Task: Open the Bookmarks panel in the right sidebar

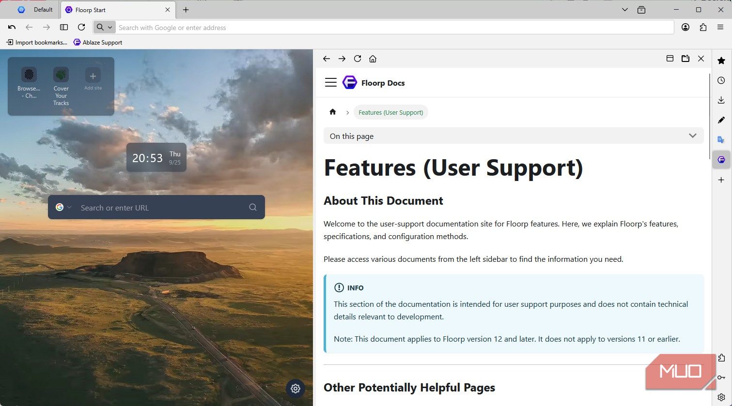Action: coord(721,60)
